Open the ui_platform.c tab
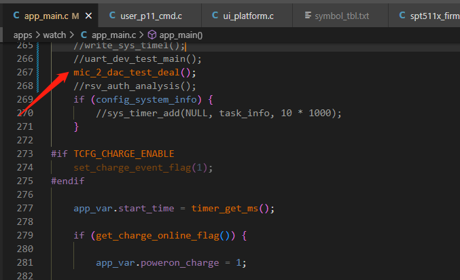460x280 pixels. [247, 16]
